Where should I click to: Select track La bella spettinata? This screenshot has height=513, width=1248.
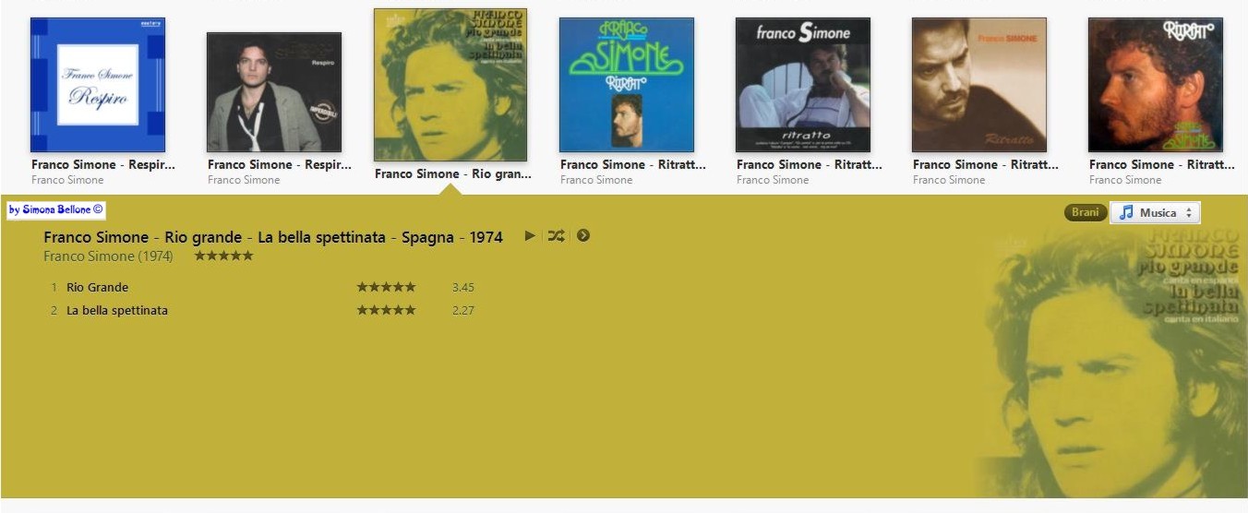(x=117, y=310)
